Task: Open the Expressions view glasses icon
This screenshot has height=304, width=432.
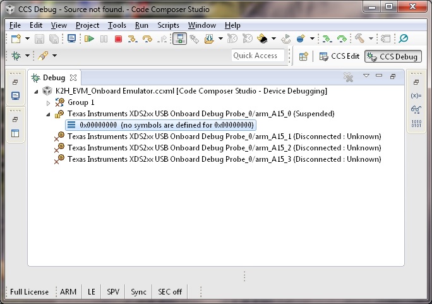Action: tap(416, 109)
